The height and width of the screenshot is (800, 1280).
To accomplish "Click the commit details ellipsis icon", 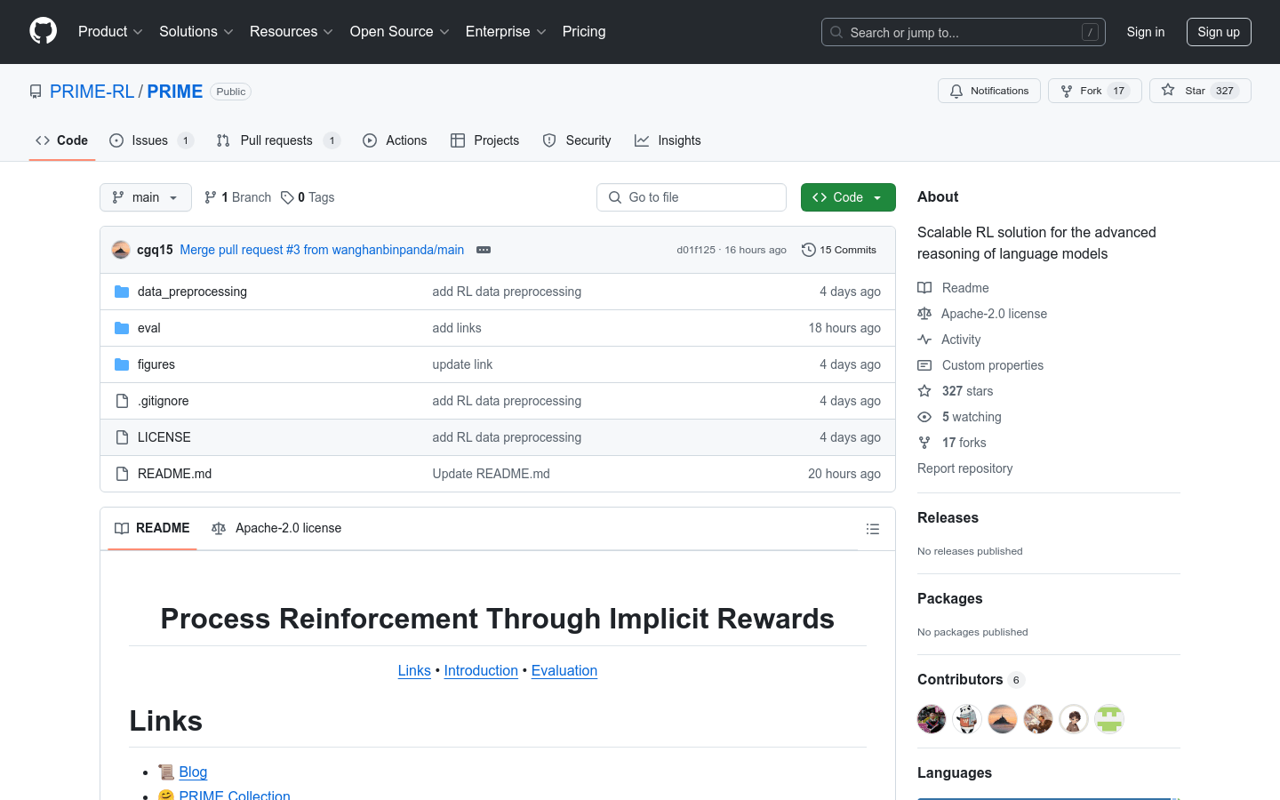I will pos(484,250).
